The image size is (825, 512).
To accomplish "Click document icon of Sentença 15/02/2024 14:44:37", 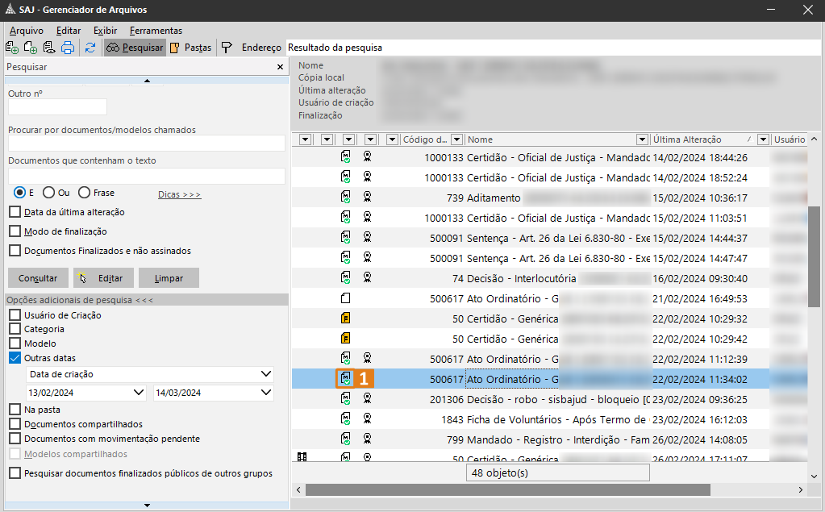I will [x=346, y=237].
